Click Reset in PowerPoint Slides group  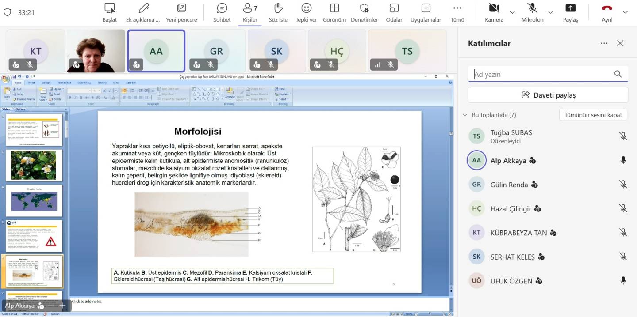coord(55,94)
